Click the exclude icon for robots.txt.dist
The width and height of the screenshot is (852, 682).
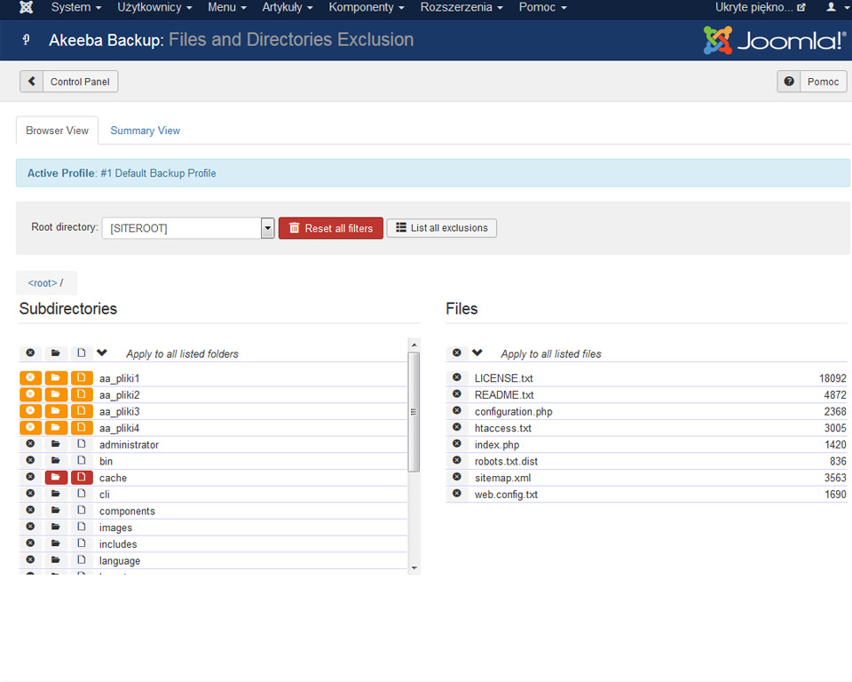[457, 461]
